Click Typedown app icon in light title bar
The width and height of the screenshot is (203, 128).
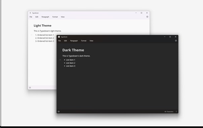(30, 13)
